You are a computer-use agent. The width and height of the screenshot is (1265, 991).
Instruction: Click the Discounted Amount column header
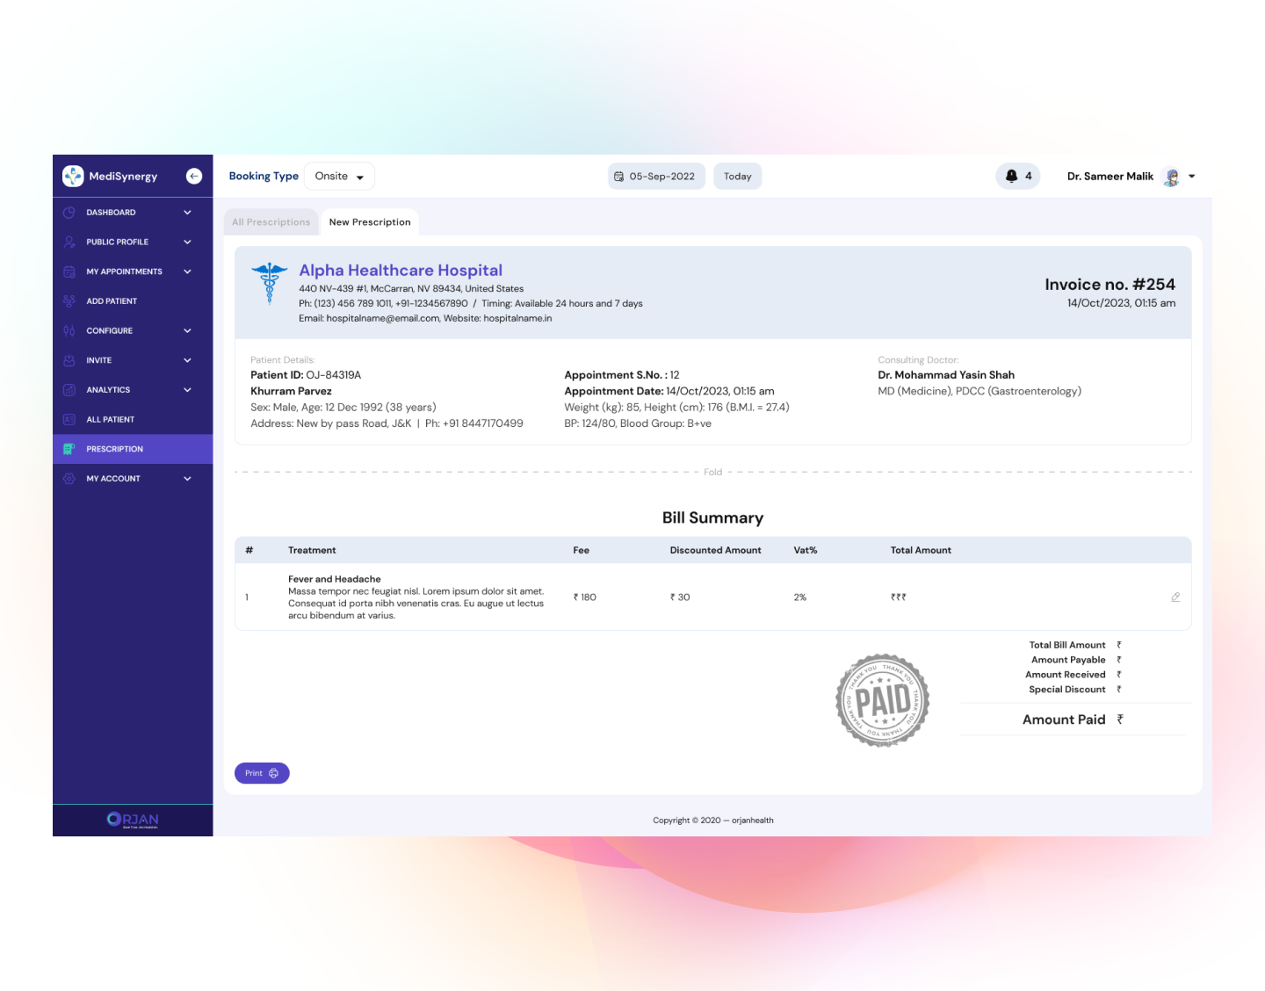point(715,550)
